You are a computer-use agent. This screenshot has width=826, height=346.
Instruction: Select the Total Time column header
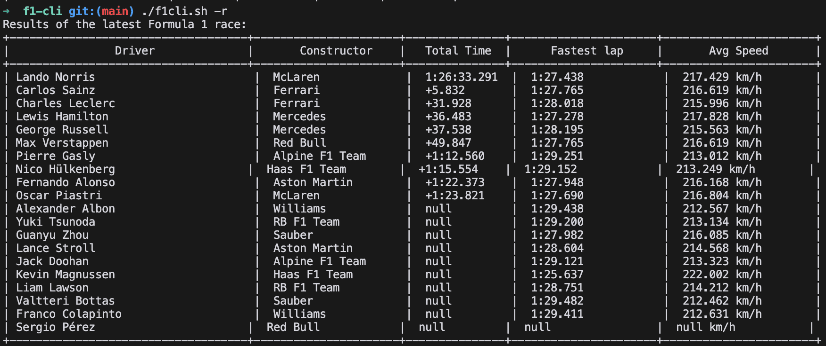tap(458, 51)
